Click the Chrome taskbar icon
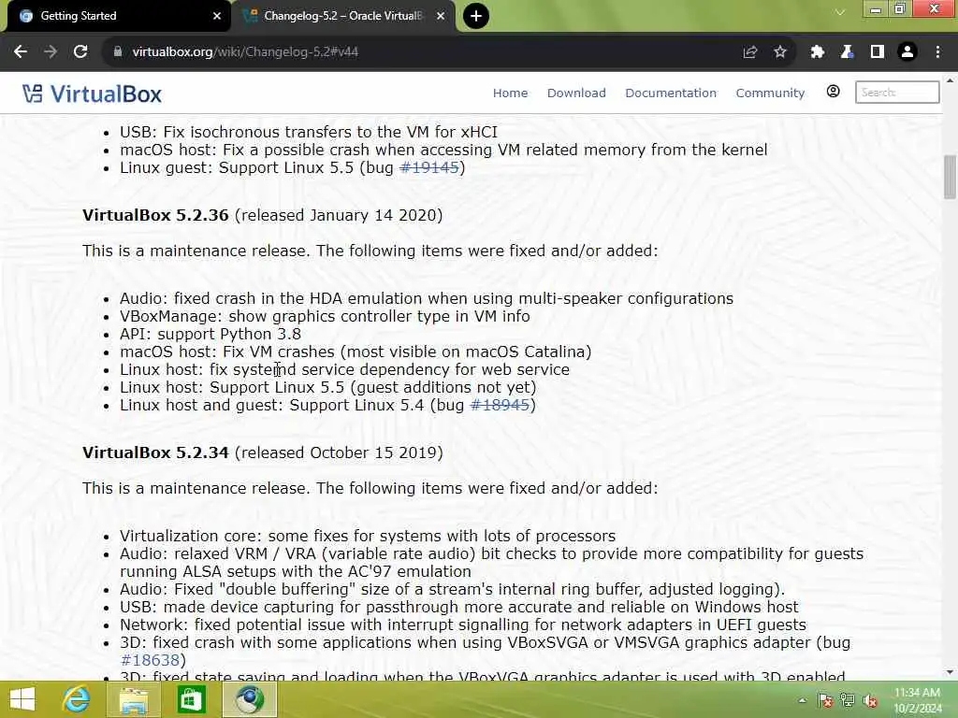This screenshot has width=958, height=718. point(249,699)
